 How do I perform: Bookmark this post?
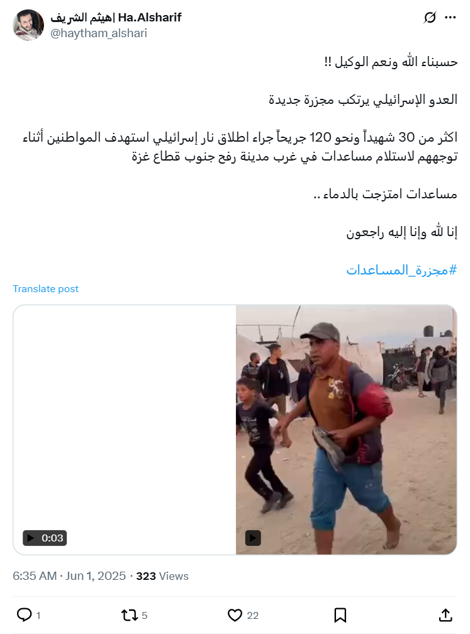point(340,615)
